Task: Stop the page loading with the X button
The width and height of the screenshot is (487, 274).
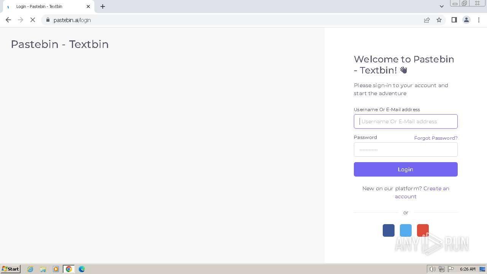Action: tap(33, 20)
